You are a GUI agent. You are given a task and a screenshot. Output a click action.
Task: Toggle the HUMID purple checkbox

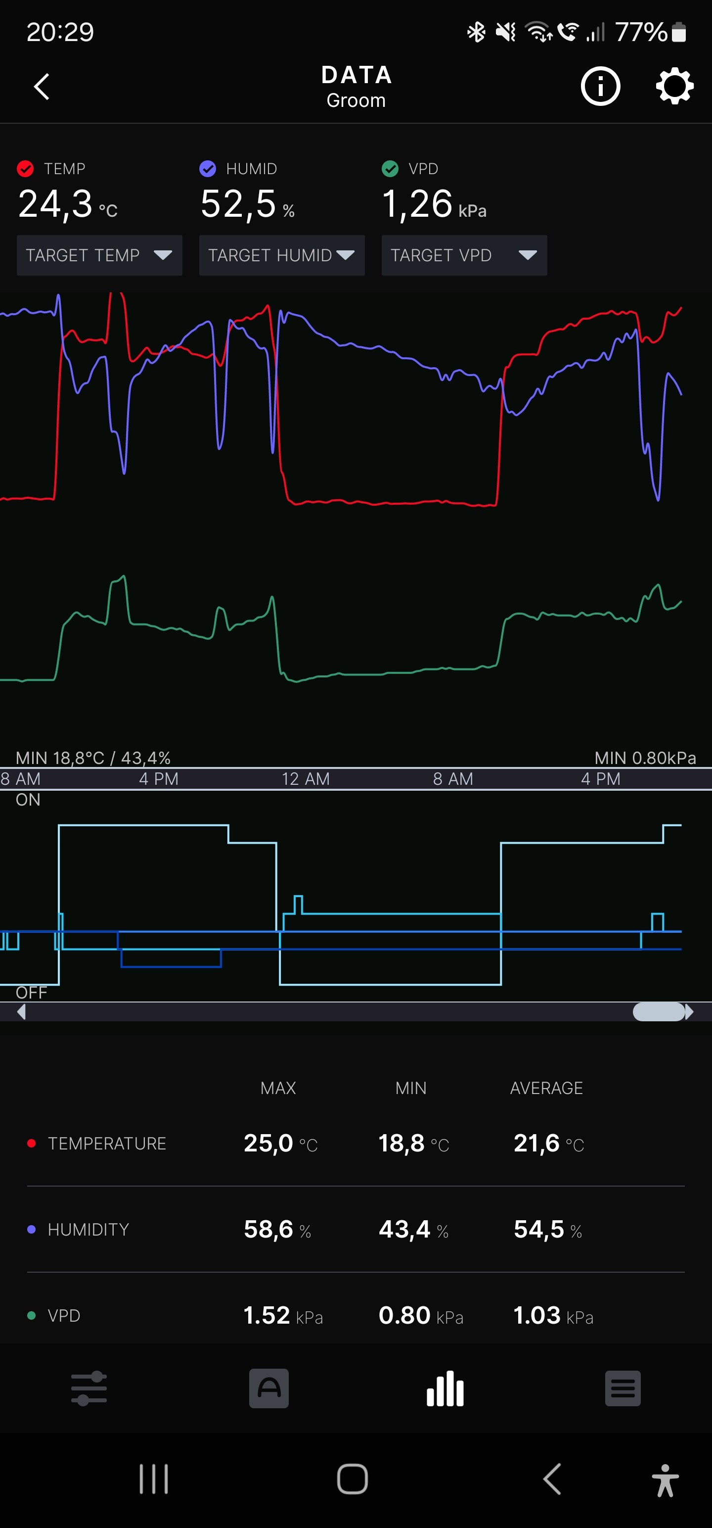coord(208,169)
